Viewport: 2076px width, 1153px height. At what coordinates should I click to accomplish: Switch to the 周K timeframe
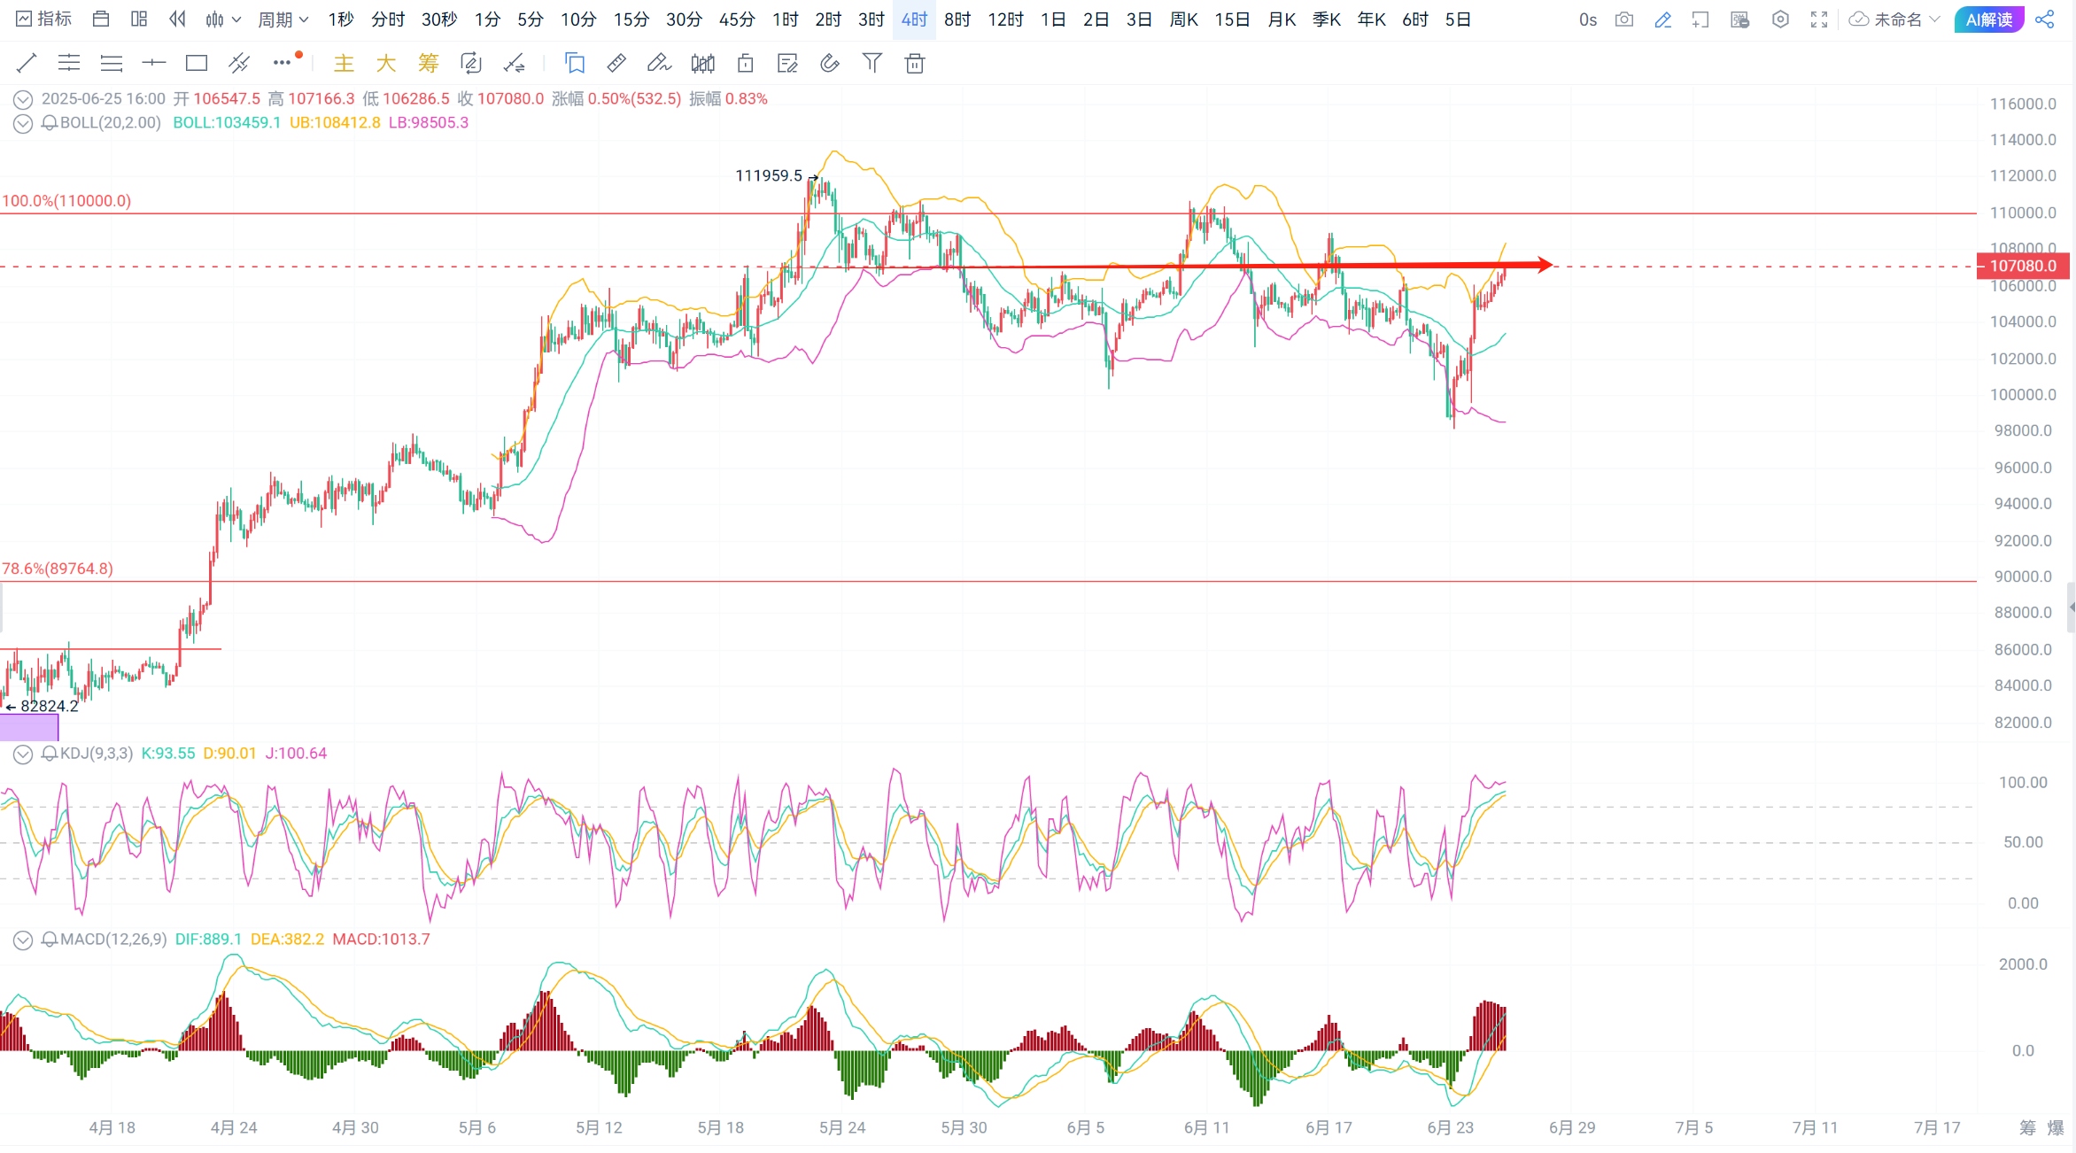pyautogui.click(x=1183, y=19)
